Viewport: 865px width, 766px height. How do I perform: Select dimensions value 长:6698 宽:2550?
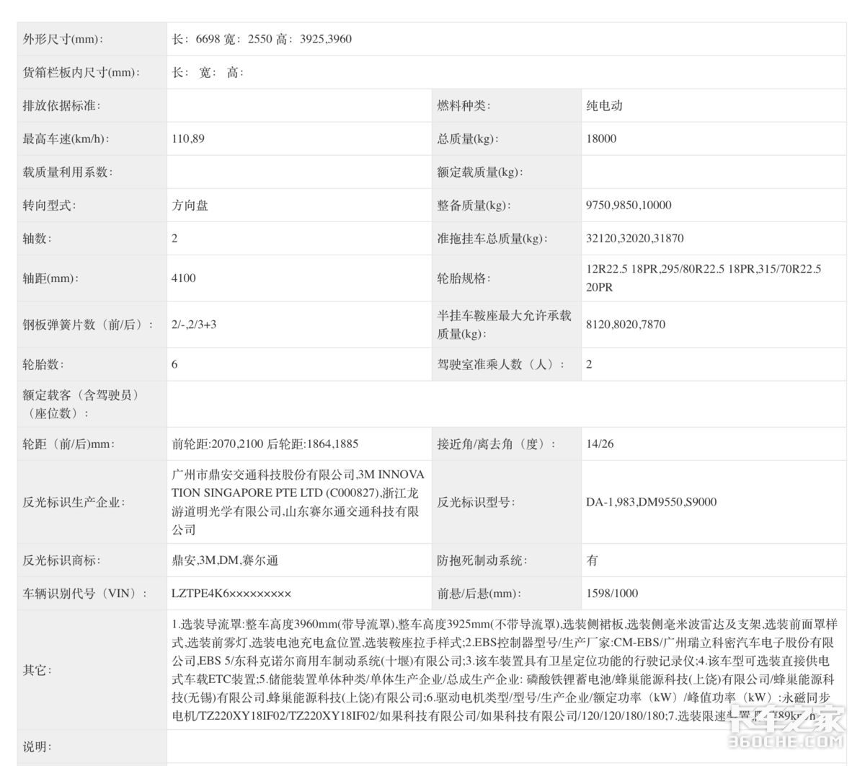pyautogui.click(x=221, y=39)
